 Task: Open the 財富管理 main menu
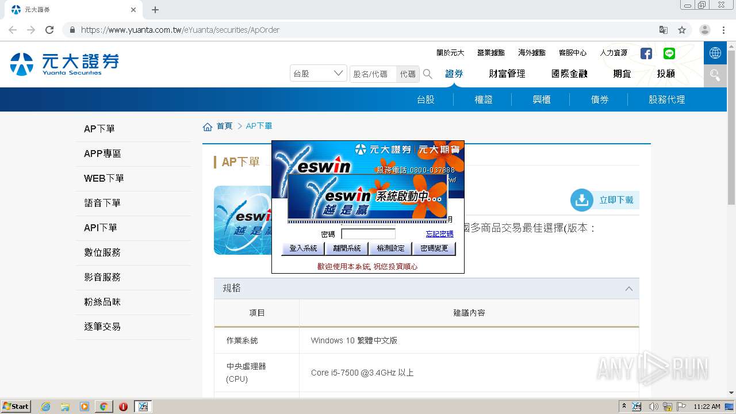507,74
